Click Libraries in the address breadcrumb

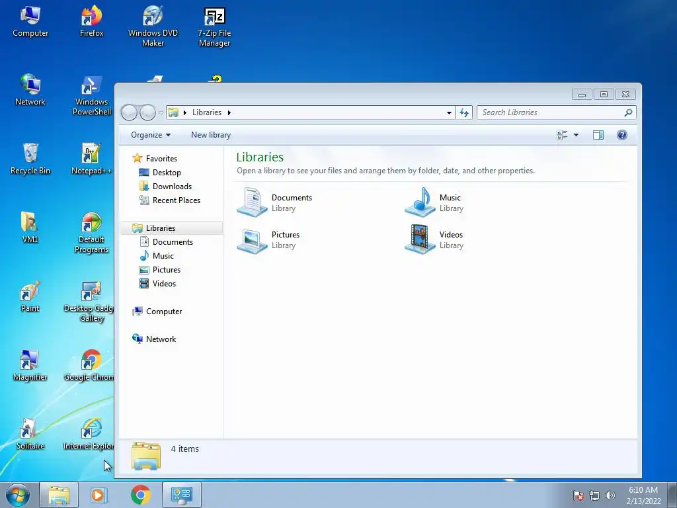(x=207, y=112)
